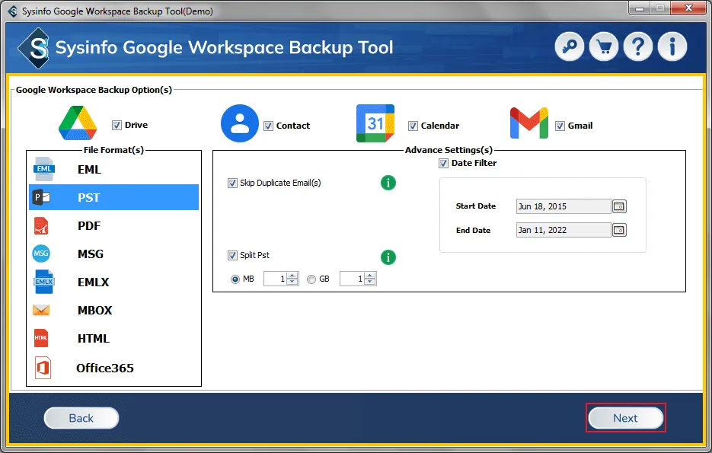Select the MBOX file format

tap(94, 311)
